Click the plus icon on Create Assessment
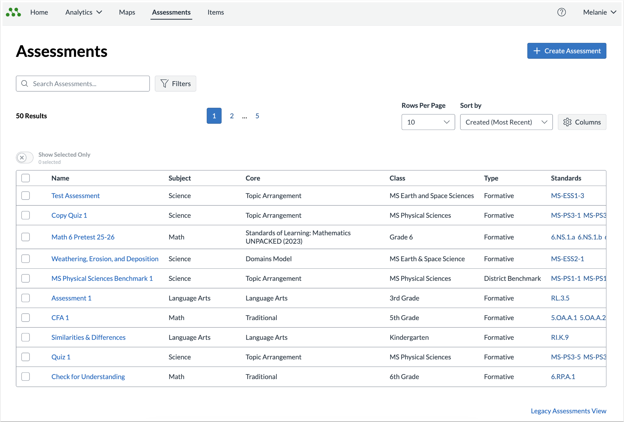 (537, 51)
